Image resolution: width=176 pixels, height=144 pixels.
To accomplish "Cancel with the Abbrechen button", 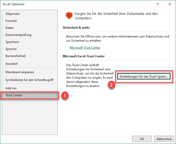I will [164, 139].
